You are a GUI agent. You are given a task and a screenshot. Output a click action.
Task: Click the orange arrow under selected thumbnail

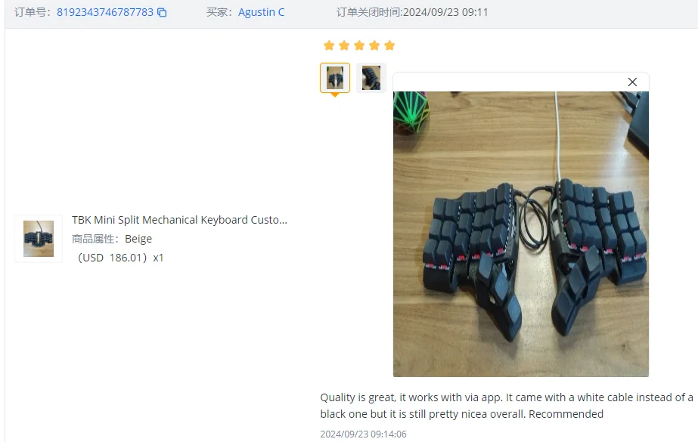tap(335, 94)
